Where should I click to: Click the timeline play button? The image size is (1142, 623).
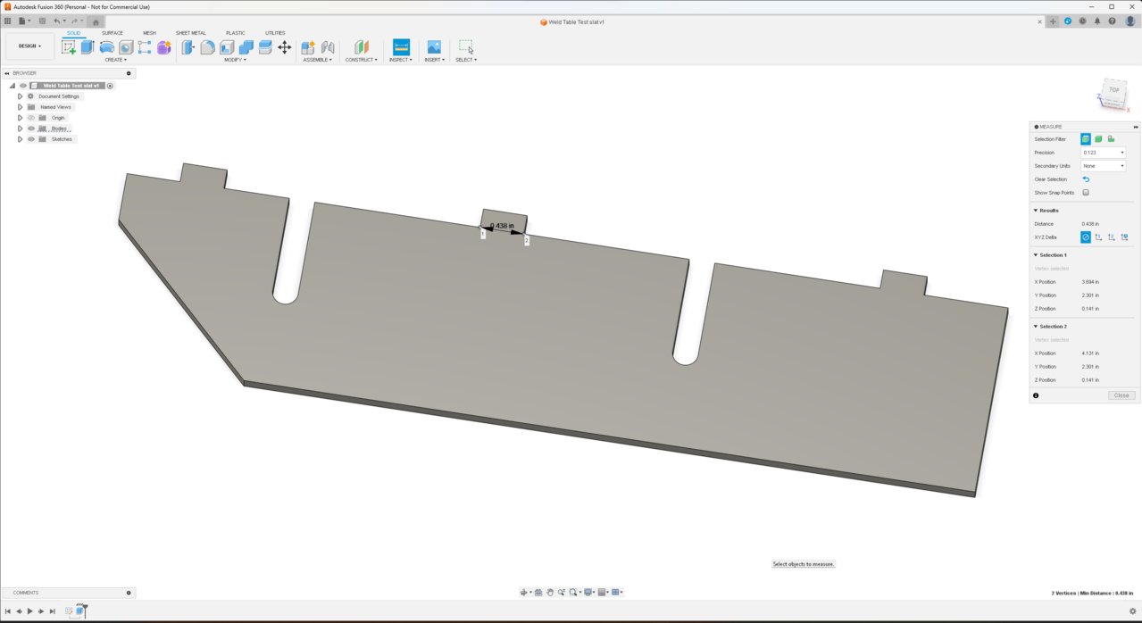(x=29, y=611)
